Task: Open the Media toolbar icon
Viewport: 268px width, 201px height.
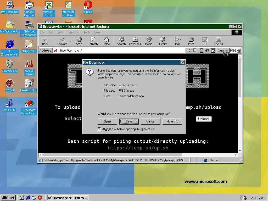Action: (149, 41)
